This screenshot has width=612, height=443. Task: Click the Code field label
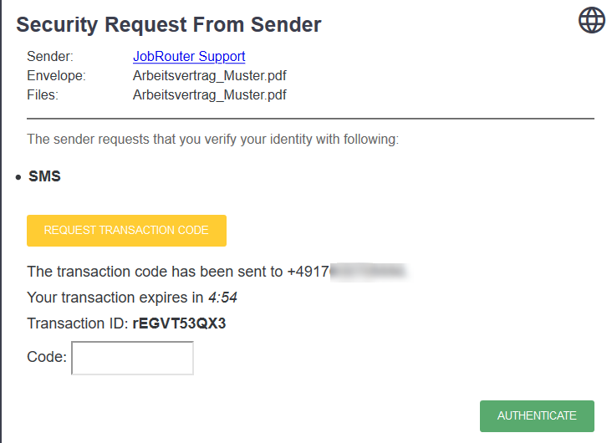[46, 357]
